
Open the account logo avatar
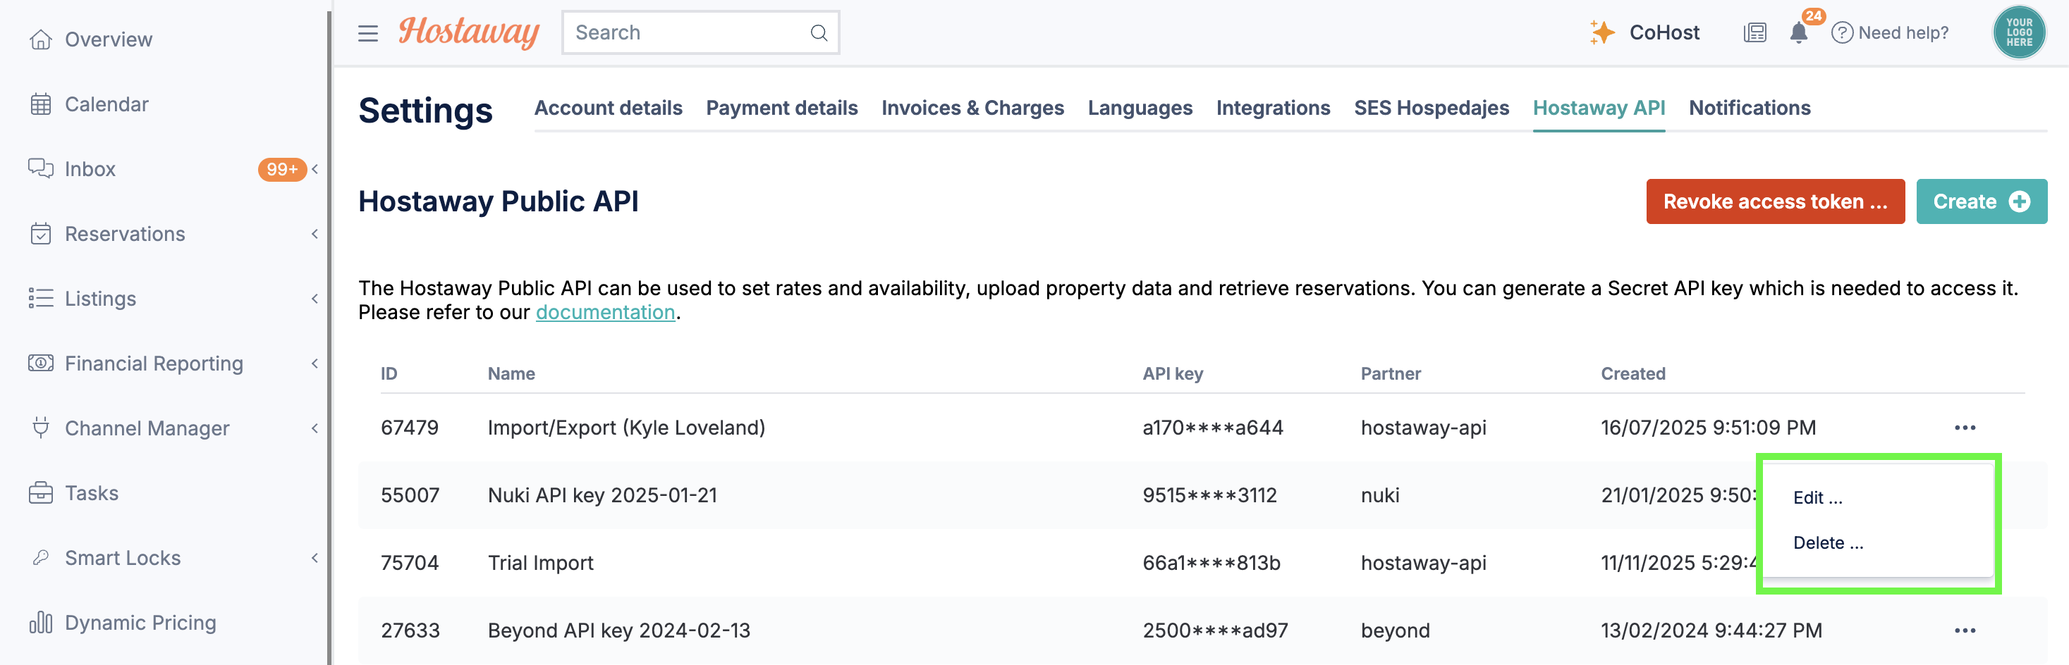tap(2019, 32)
